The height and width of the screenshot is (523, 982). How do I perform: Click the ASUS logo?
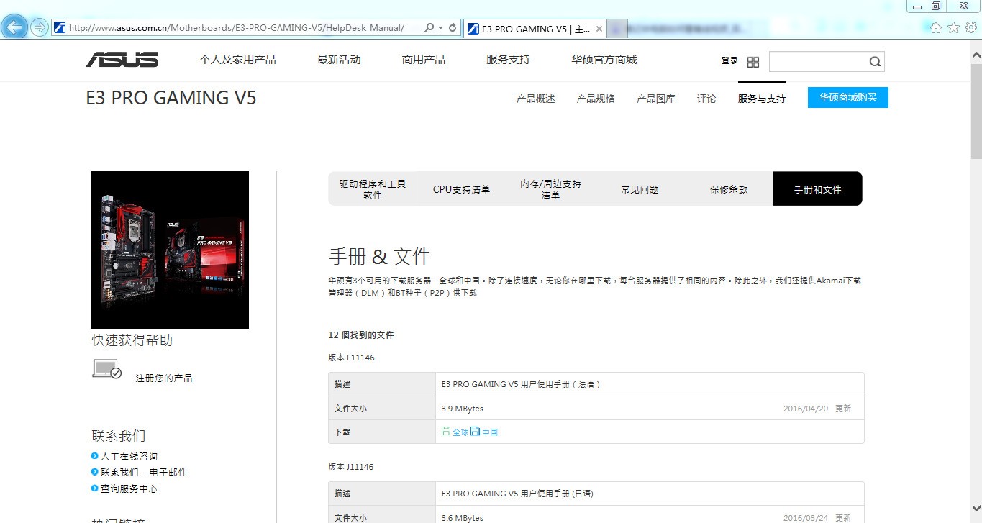pyautogui.click(x=122, y=60)
